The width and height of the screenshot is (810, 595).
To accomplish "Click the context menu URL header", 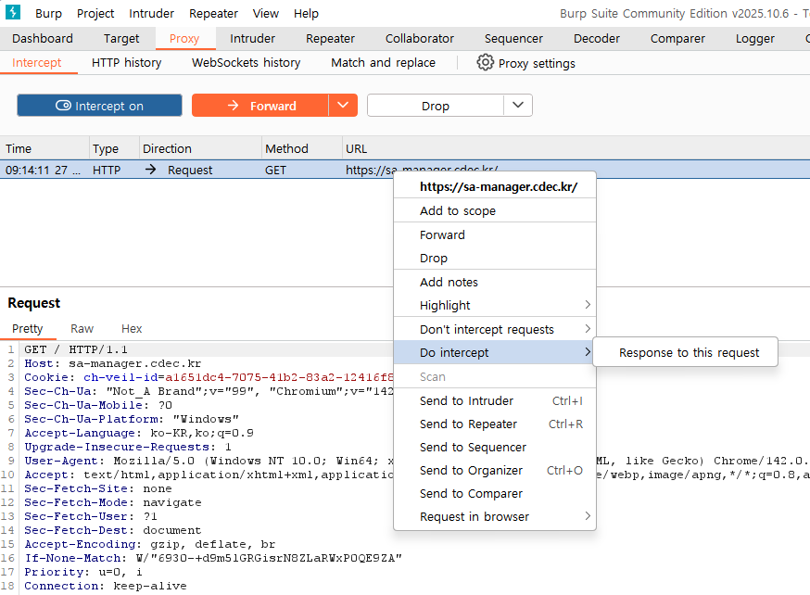I will [495, 186].
